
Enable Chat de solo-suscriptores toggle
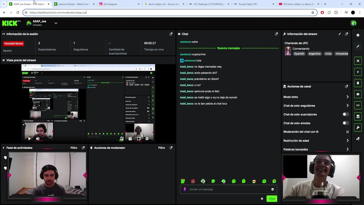[345, 114]
